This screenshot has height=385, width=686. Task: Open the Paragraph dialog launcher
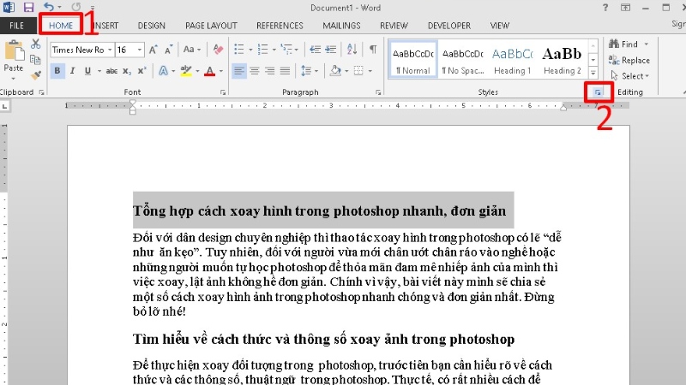click(x=378, y=92)
